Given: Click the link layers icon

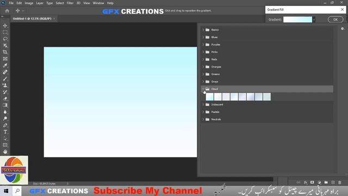Looking at the screenshot, I should click(299, 182).
